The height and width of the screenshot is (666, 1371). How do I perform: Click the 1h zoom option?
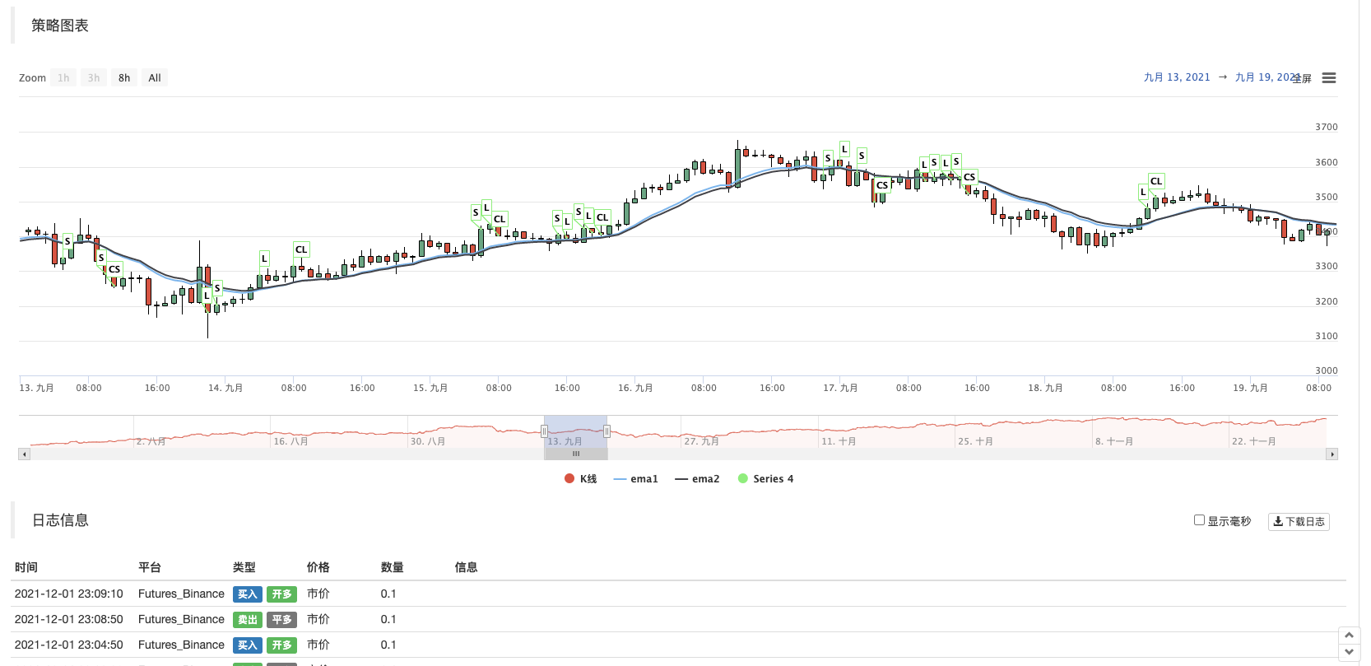[x=63, y=78]
